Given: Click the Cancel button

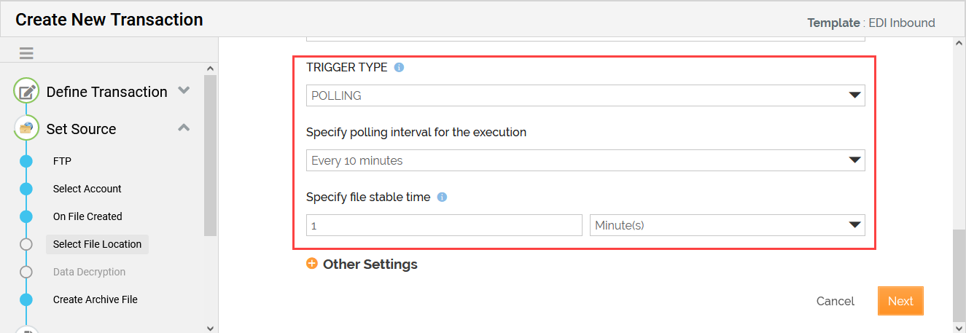Looking at the screenshot, I should pyautogui.click(x=835, y=301).
